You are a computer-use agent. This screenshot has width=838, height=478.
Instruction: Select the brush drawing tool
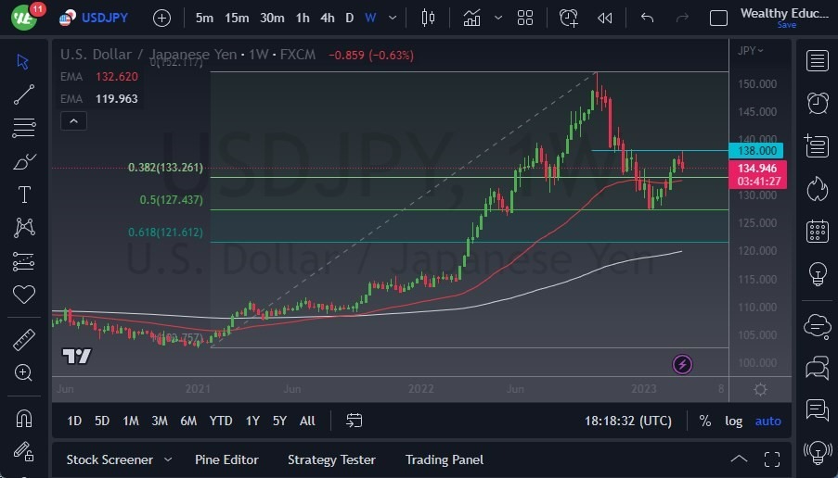pyautogui.click(x=24, y=161)
